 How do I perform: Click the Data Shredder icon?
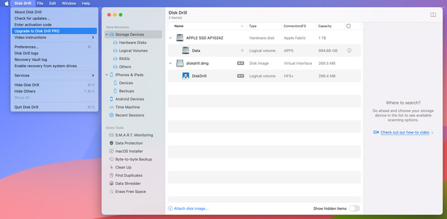click(x=111, y=183)
